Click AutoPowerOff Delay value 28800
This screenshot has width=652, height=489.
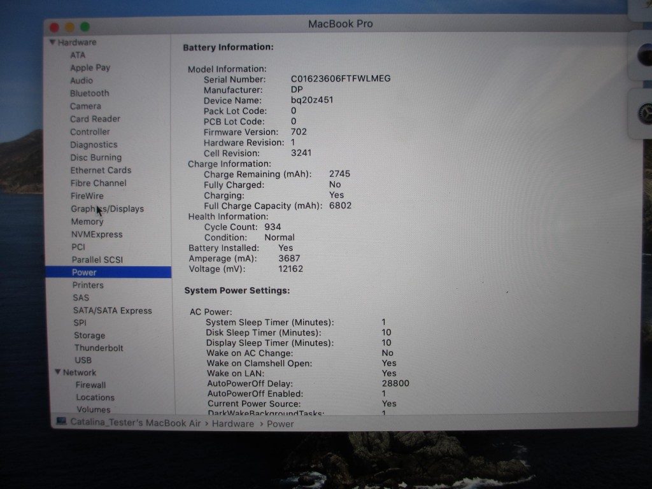(395, 383)
